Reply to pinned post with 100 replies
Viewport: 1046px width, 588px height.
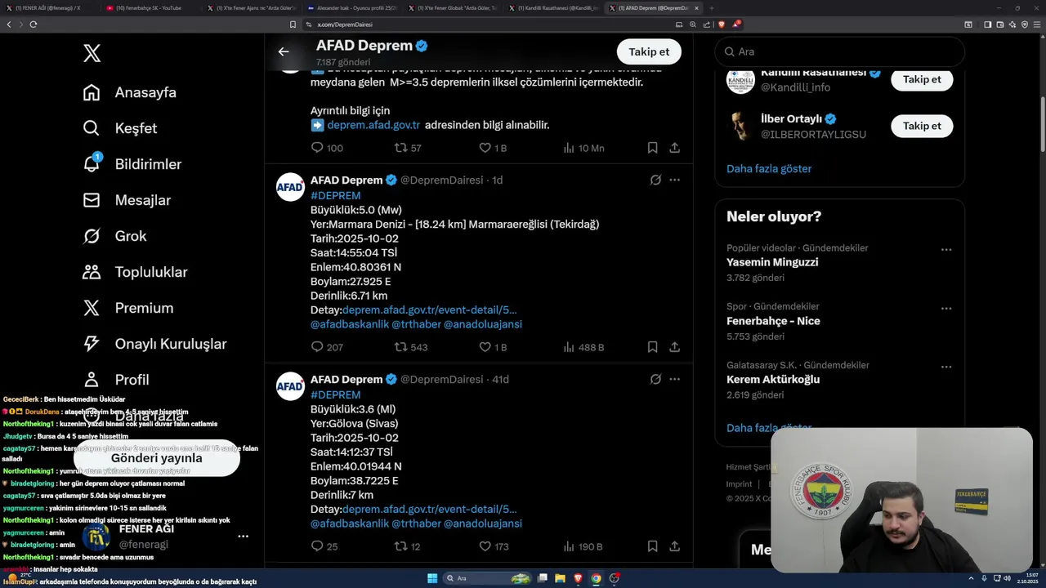pyautogui.click(x=327, y=148)
